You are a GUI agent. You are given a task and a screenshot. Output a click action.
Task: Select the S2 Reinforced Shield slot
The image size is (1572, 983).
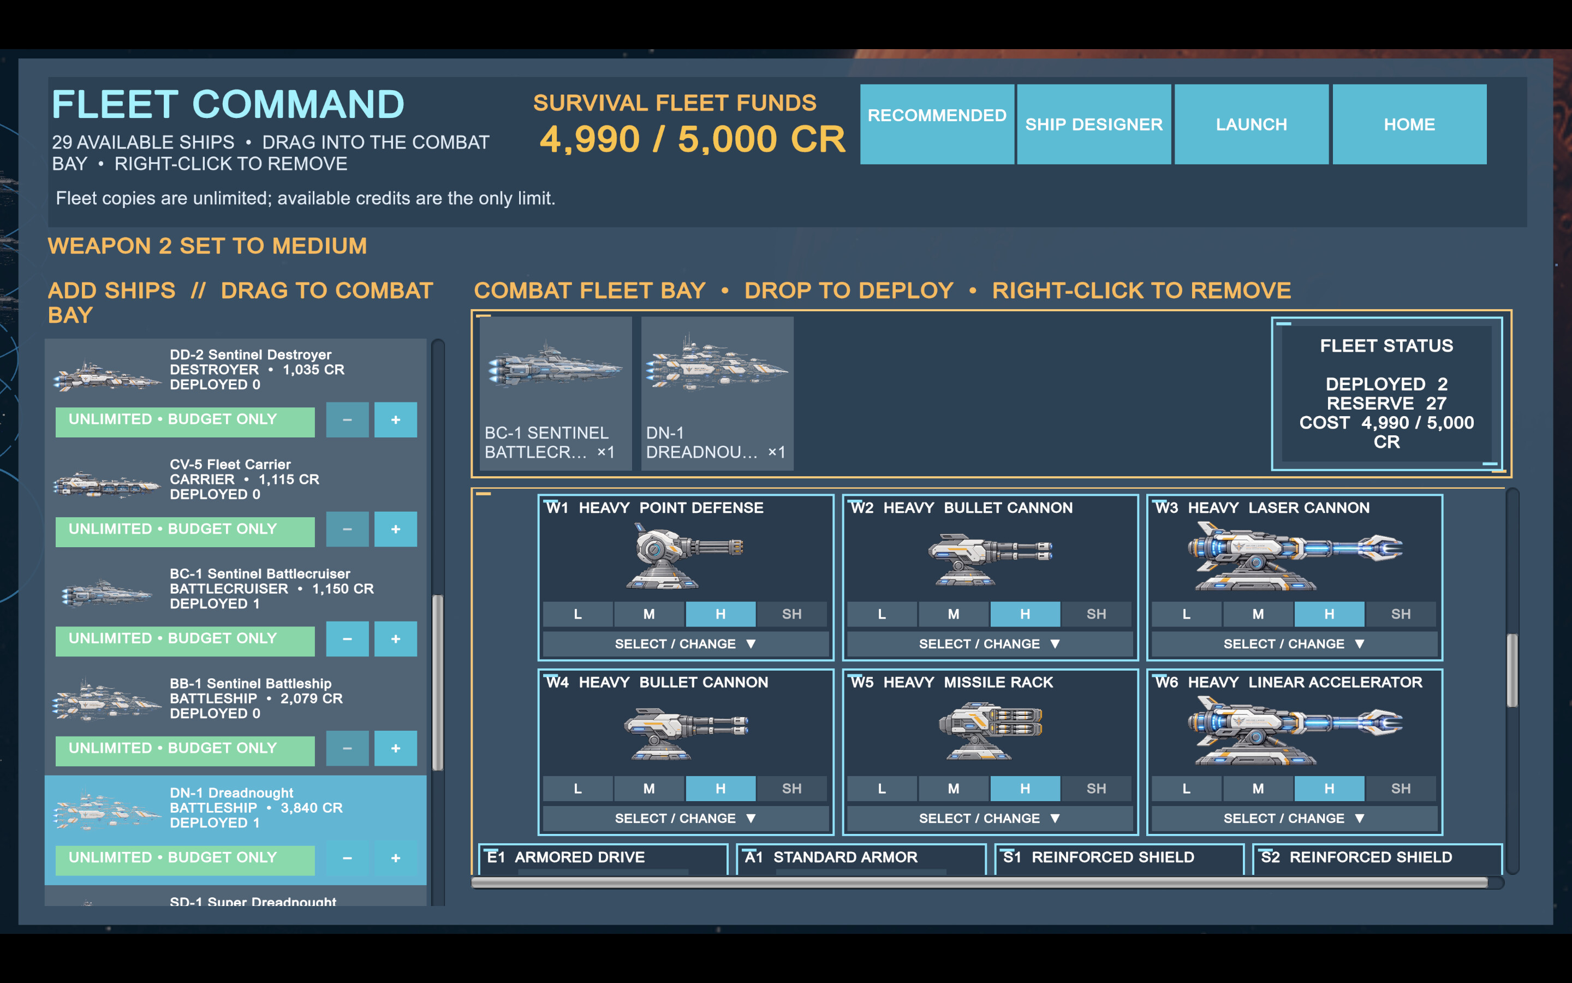click(1377, 859)
